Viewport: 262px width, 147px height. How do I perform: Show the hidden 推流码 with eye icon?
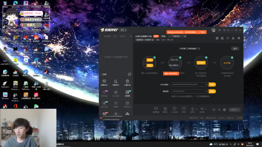click(207, 91)
